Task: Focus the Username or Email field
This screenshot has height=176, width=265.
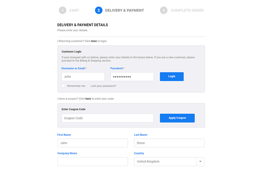Action: (x=83, y=77)
